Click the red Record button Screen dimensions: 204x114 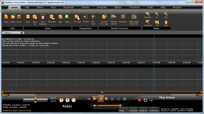click(x=140, y=100)
